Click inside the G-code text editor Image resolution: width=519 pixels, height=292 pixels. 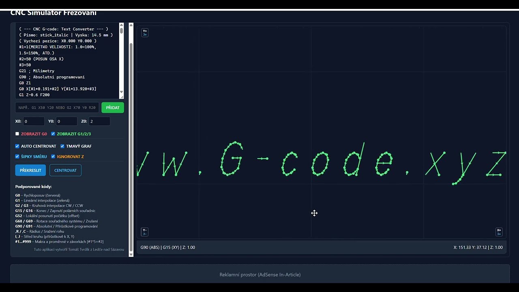click(67, 61)
